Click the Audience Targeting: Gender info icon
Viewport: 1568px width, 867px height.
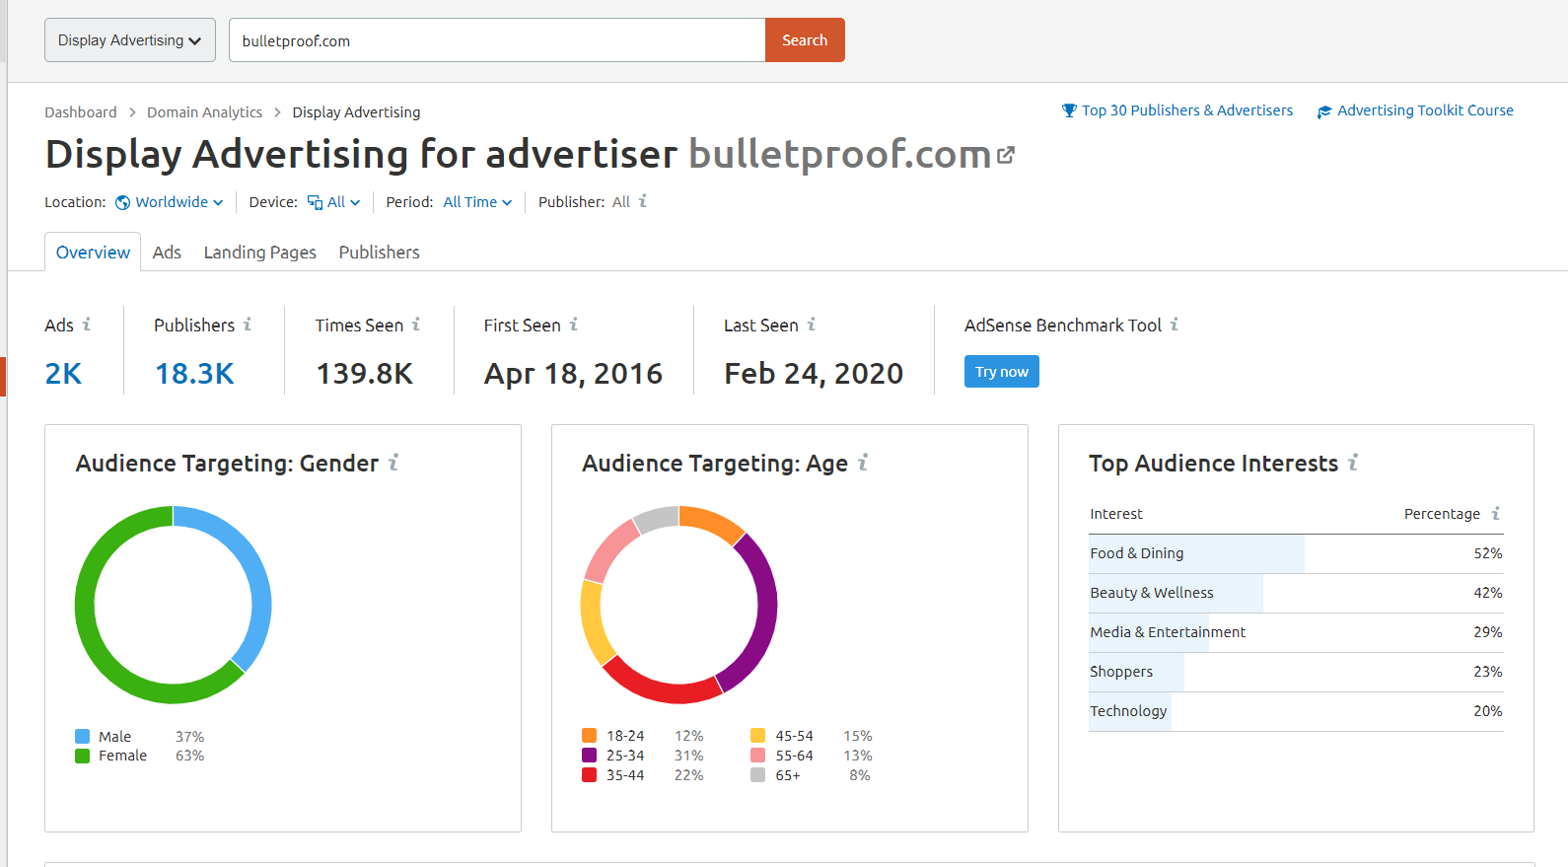click(x=393, y=462)
